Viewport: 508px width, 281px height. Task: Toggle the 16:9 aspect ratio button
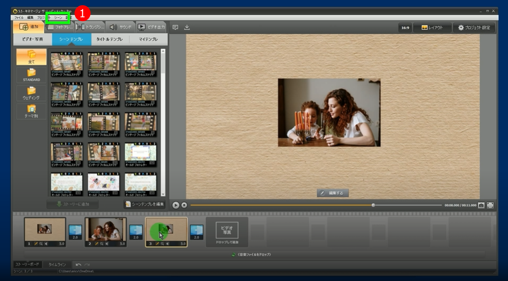(405, 28)
